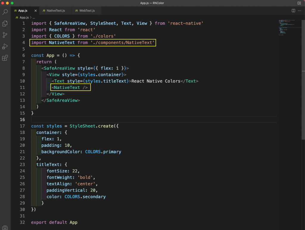The image size is (305, 230).
Task: Open the Source Control view
Action: point(5,35)
